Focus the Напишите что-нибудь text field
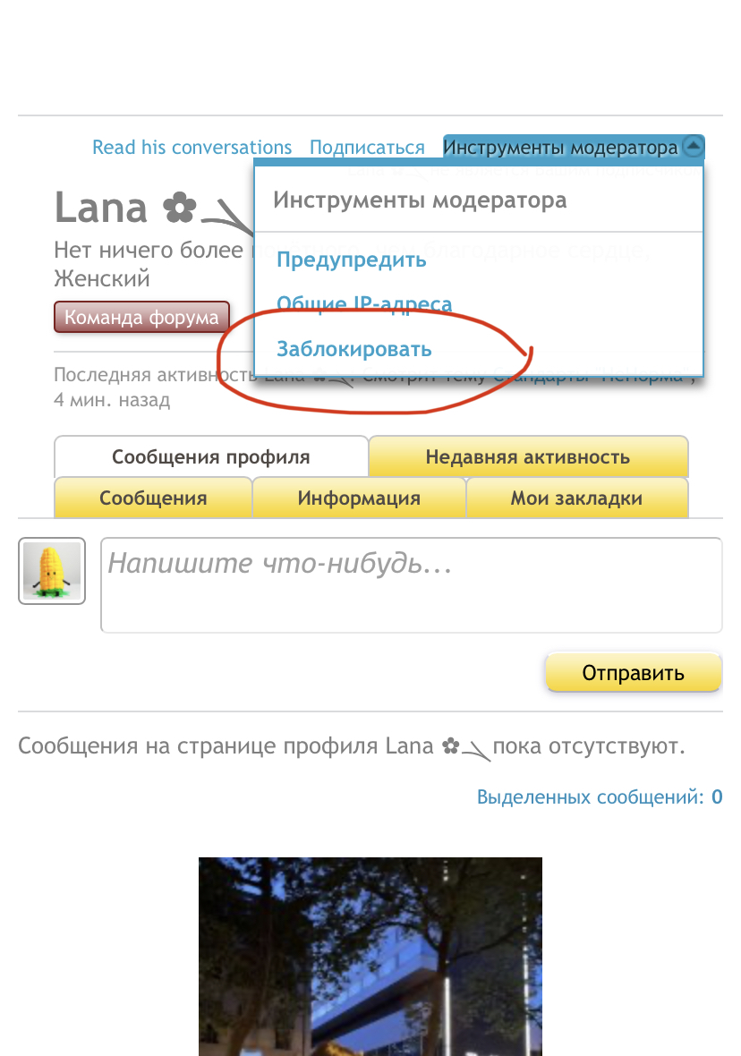Image resolution: width=741 pixels, height=1056 pixels. tap(412, 584)
